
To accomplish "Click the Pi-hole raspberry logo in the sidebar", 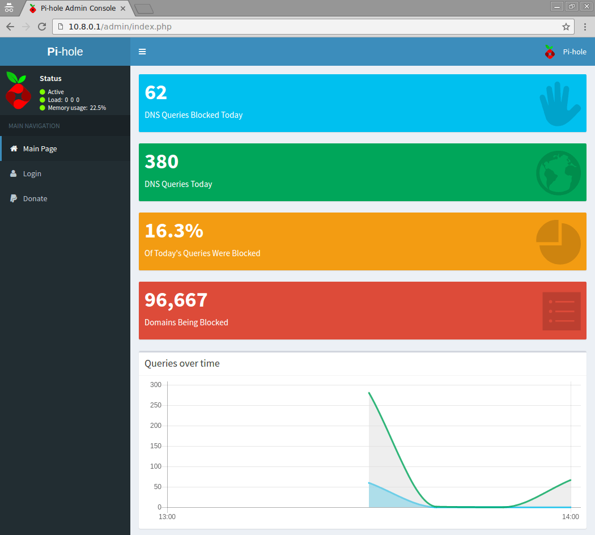I will tap(18, 91).
